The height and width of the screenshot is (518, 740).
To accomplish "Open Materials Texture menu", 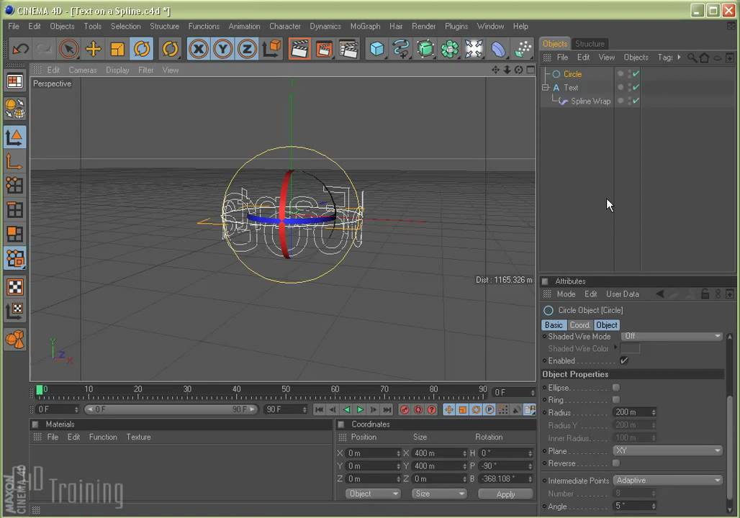I will click(138, 437).
